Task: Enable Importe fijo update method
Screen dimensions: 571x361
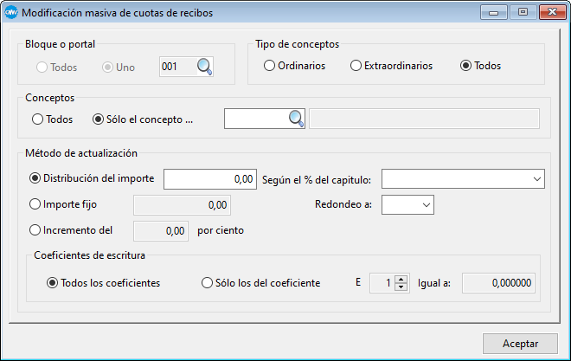Action: click(x=35, y=204)
